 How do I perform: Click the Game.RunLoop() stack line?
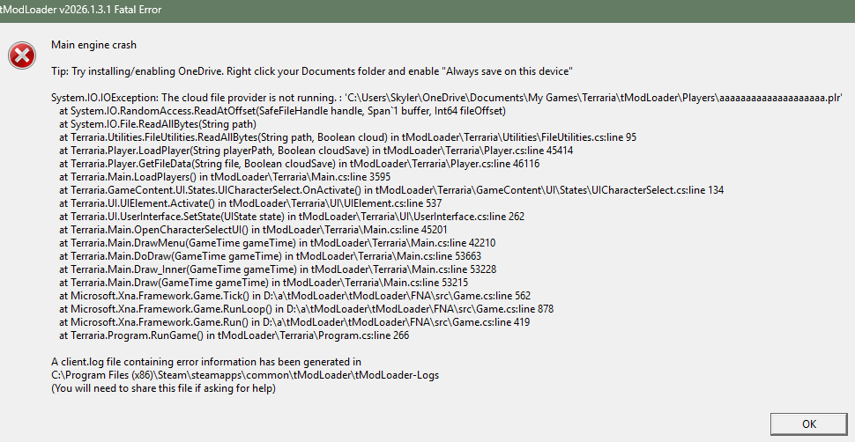click(x=307, y=309)
